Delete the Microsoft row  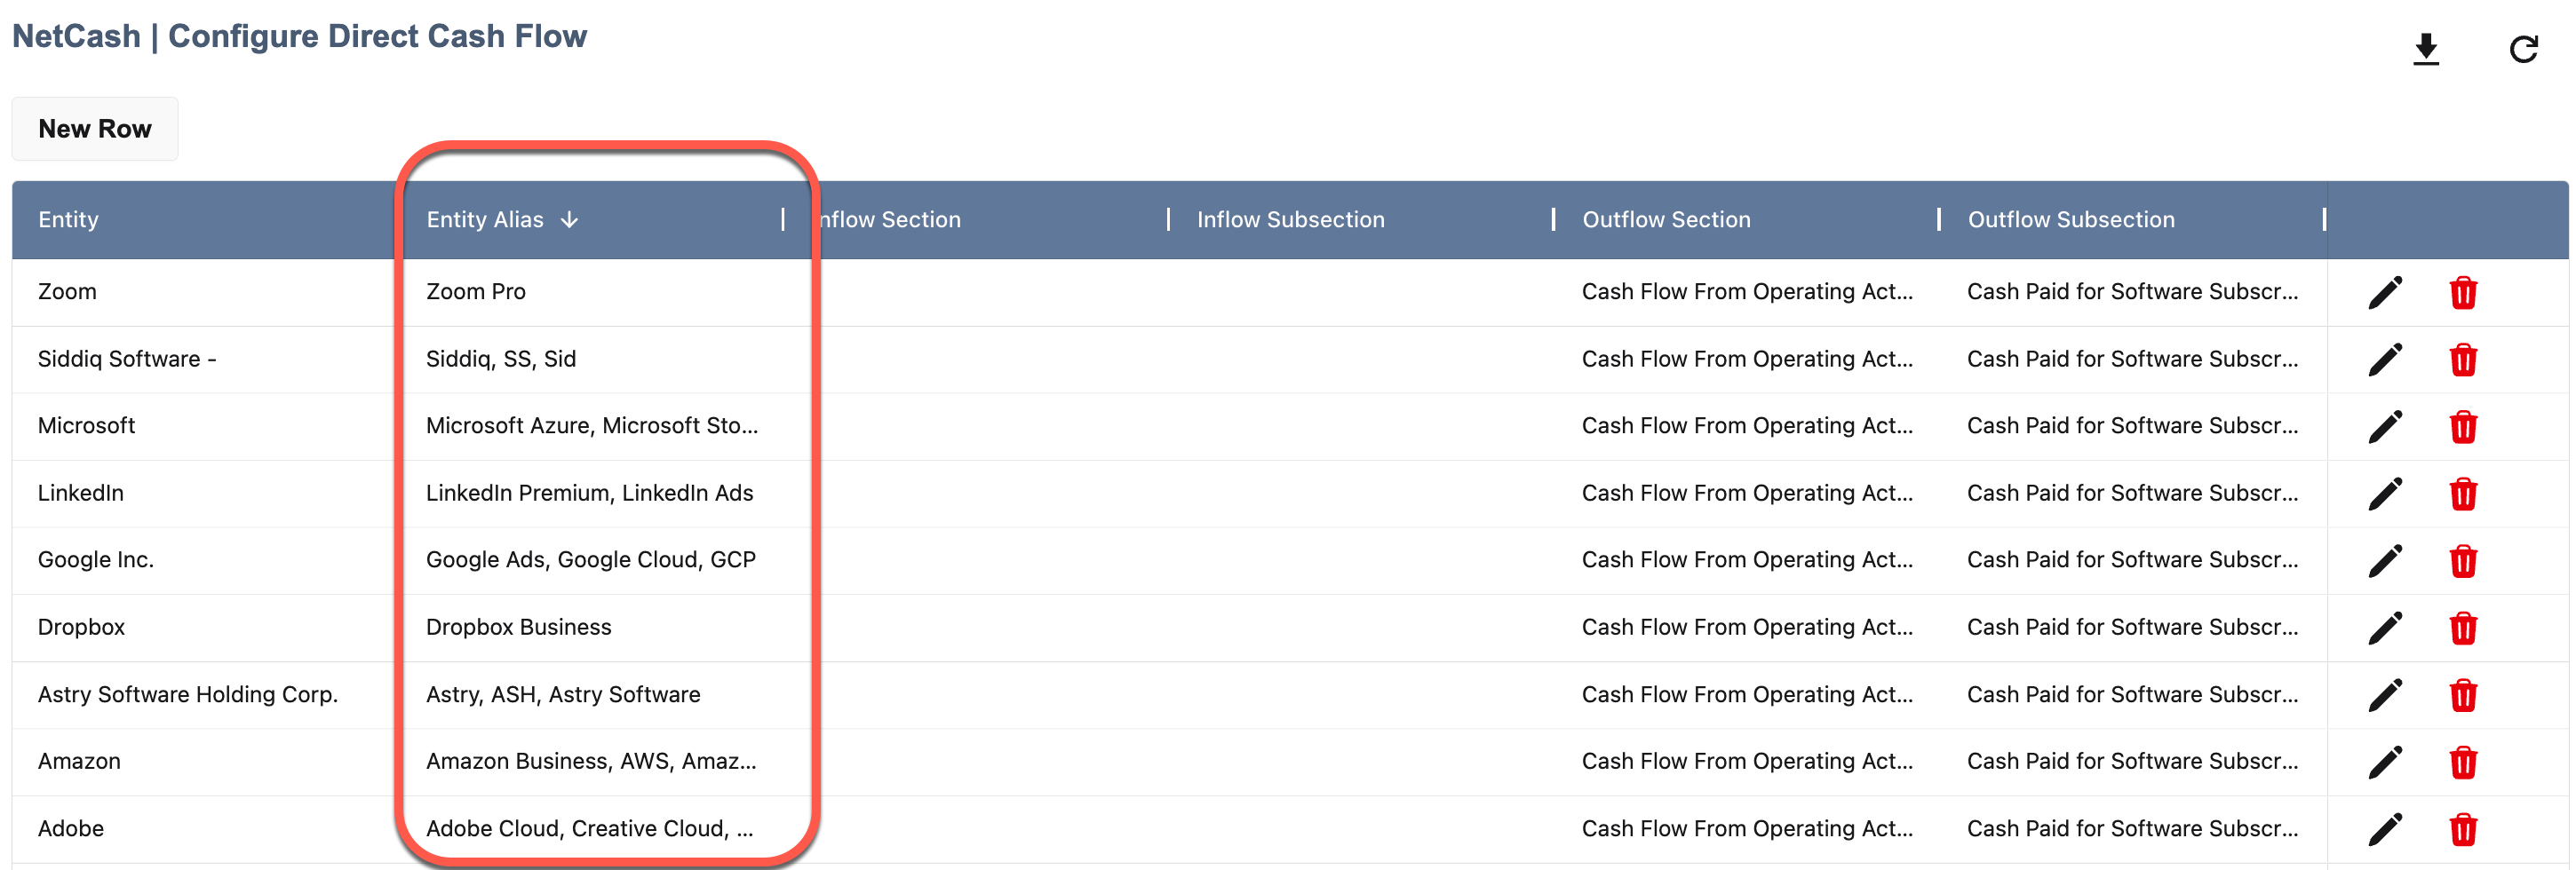click(x=2463, y=426)
